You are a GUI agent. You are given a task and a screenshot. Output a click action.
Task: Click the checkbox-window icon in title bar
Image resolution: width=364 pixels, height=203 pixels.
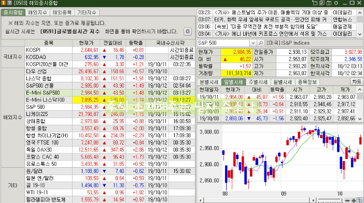coord(322,3)
